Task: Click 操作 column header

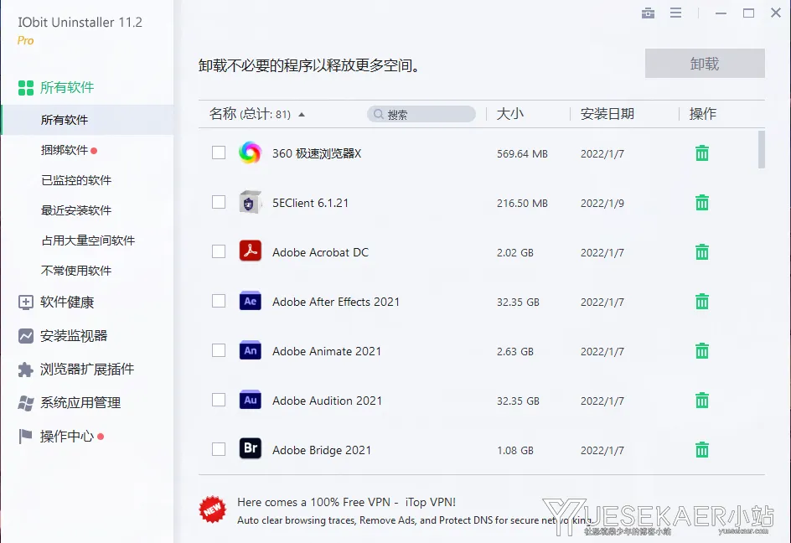Action: [703, 114]
